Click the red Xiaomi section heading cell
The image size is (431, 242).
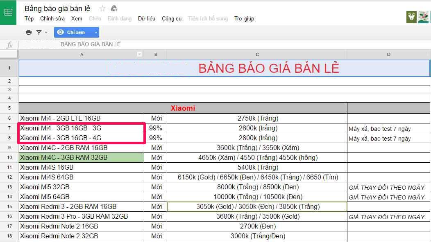(x=183, y=108)
